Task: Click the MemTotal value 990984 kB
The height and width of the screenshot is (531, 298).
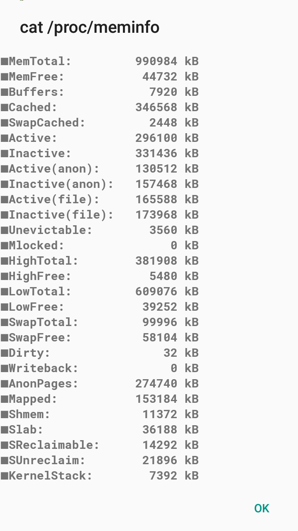Action: coord(167,61)
